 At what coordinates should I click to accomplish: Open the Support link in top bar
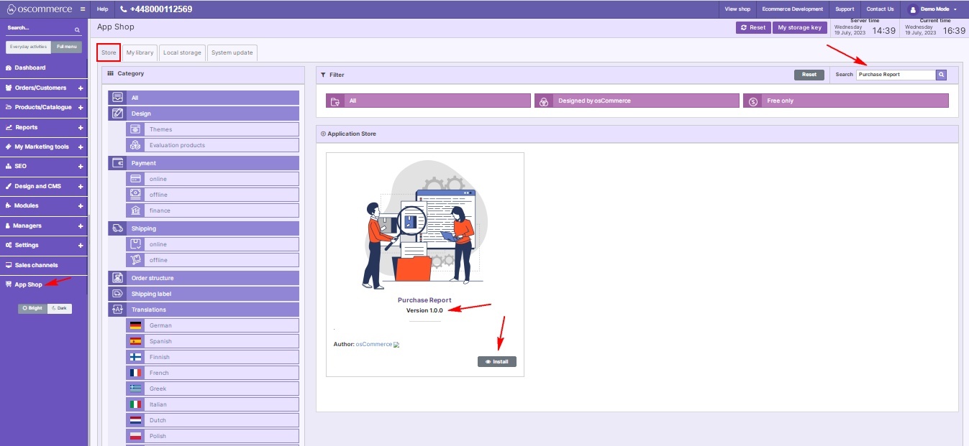coord(845,9)
